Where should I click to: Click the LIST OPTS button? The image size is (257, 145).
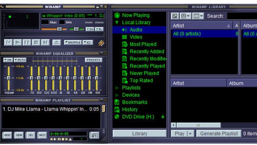point(94,135)
